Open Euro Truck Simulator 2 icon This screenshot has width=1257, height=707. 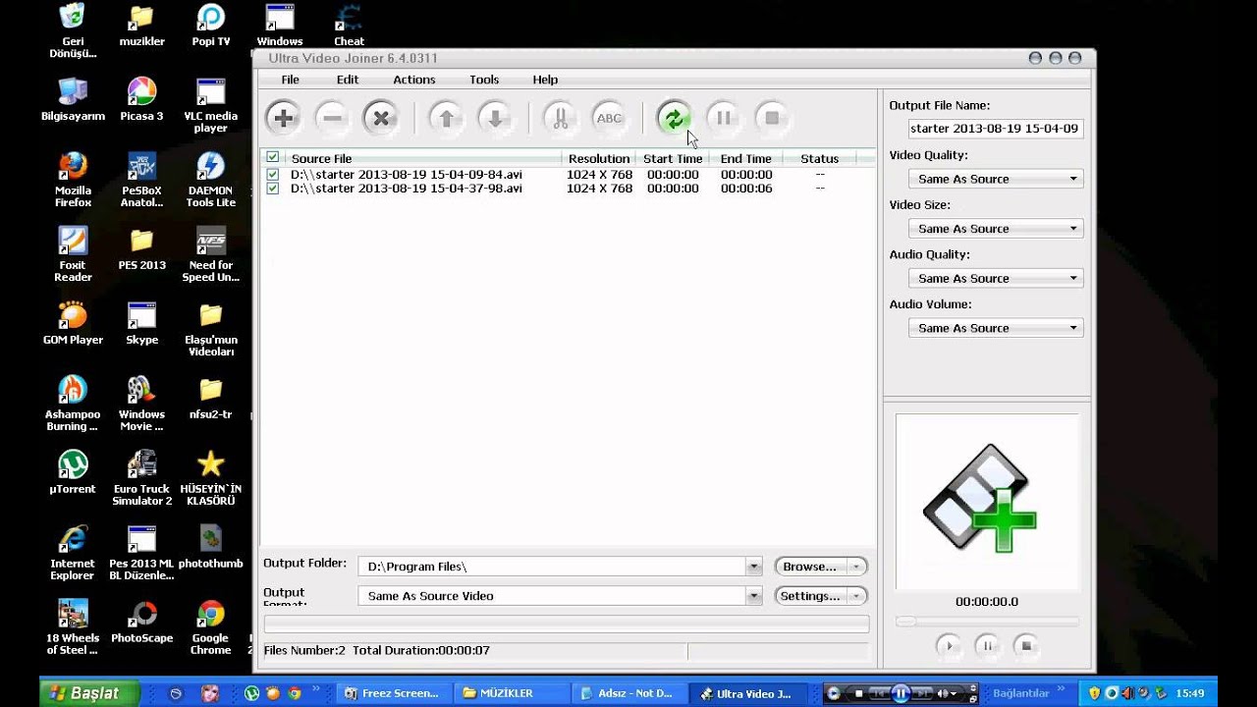[x=141, y=478]
